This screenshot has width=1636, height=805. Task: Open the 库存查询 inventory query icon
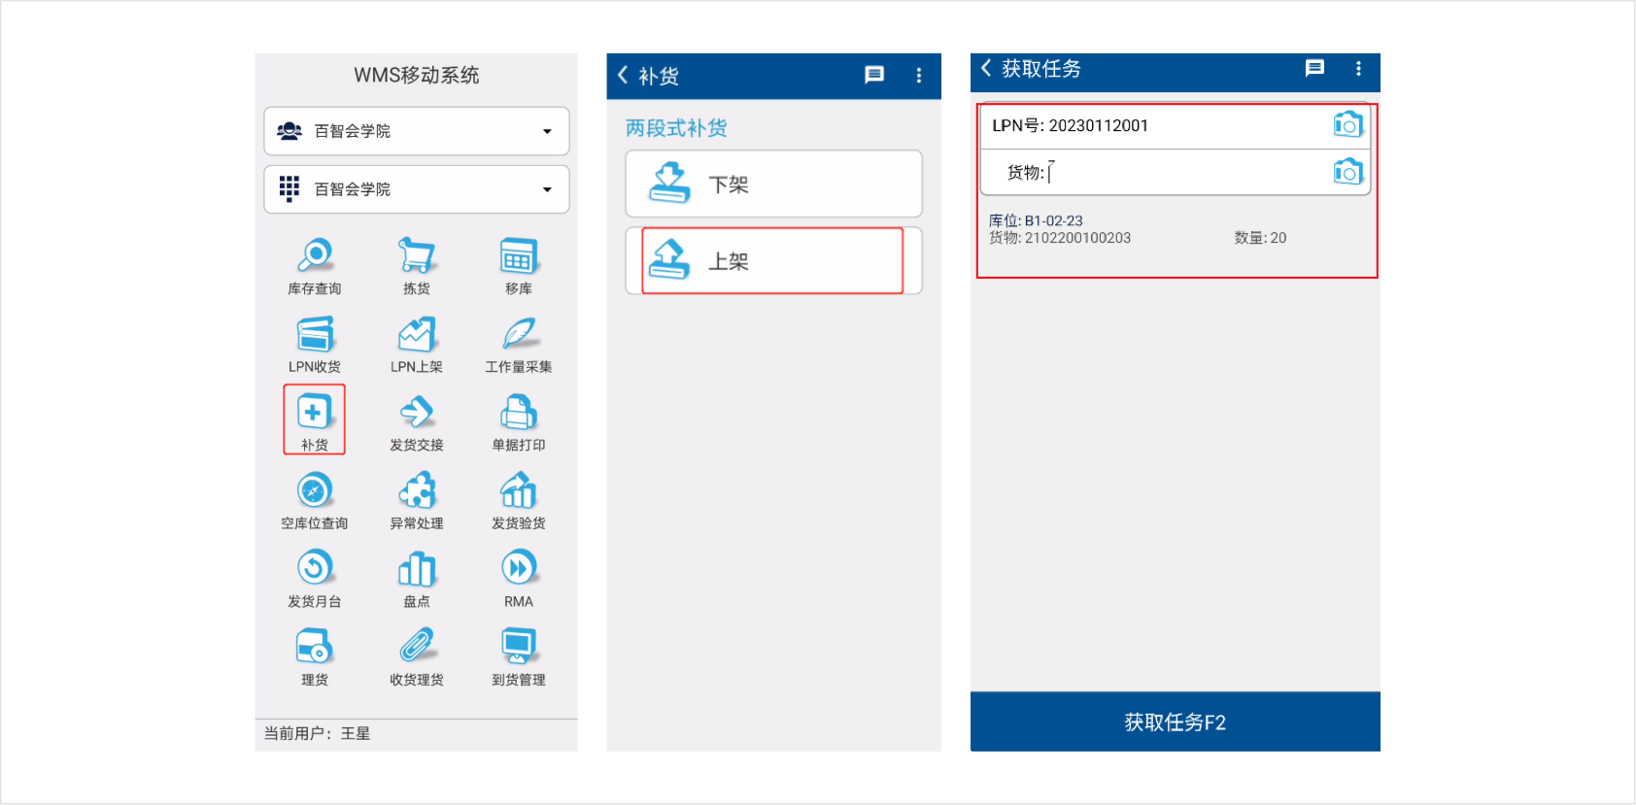coord(314,256)
